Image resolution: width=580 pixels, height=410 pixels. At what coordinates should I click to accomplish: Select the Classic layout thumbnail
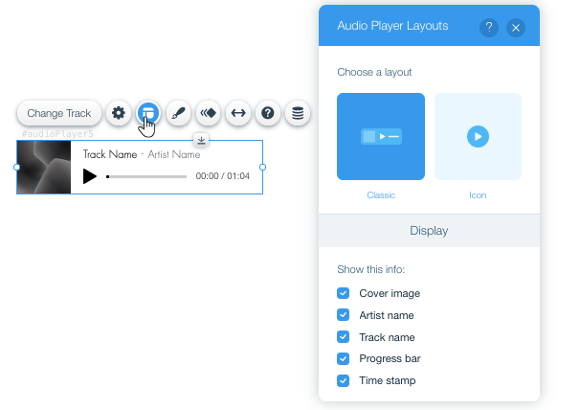coord(381,136)
